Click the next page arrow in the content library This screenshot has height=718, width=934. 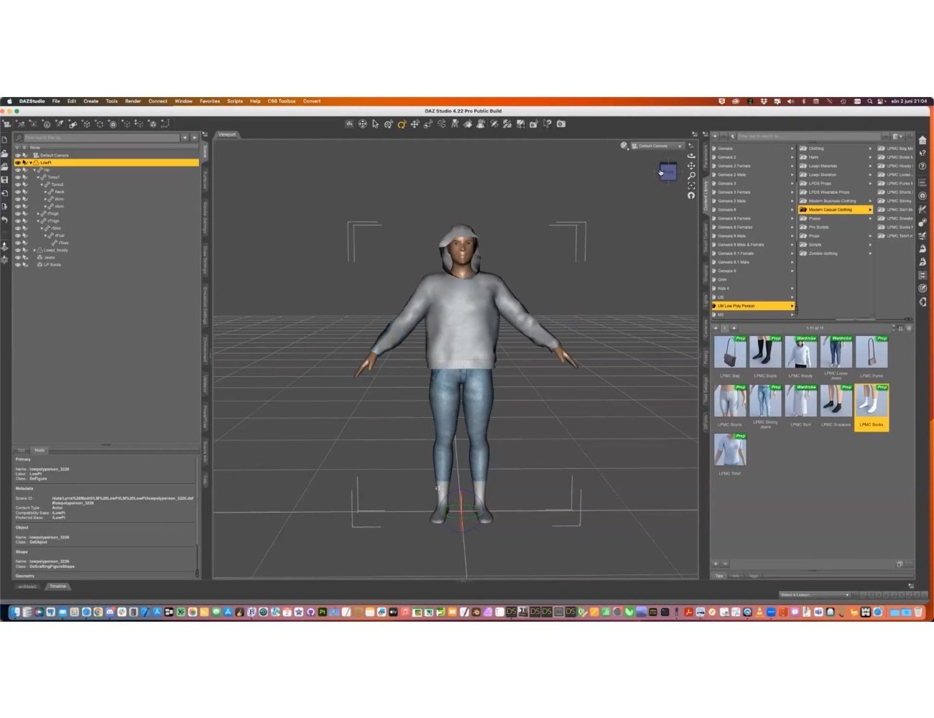tap(734, 328)
